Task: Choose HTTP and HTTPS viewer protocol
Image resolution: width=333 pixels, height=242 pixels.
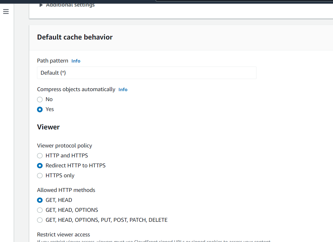Action: pos(40,156)
